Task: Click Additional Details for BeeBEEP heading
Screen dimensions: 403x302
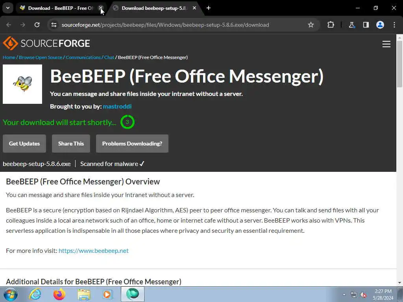Action: 94,282
